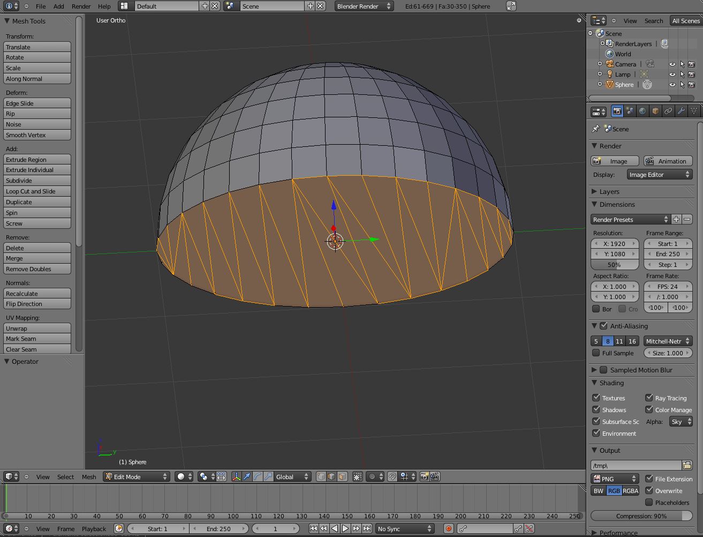Click the Flip Direction button
This screenshot has width=703, height=537.
(x=37, y=304)
